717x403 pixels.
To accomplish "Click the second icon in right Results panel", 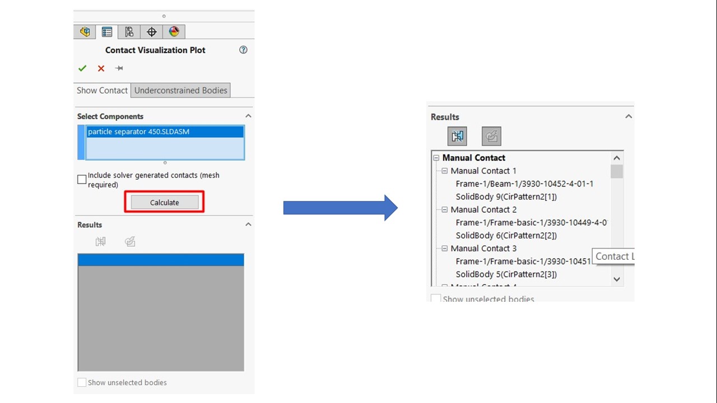I will coord(491,136).
